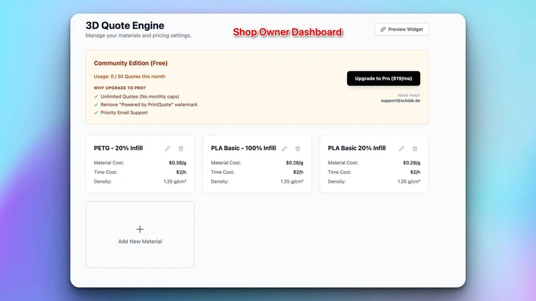Click PLA Basic 20% Infill density value

409,181
